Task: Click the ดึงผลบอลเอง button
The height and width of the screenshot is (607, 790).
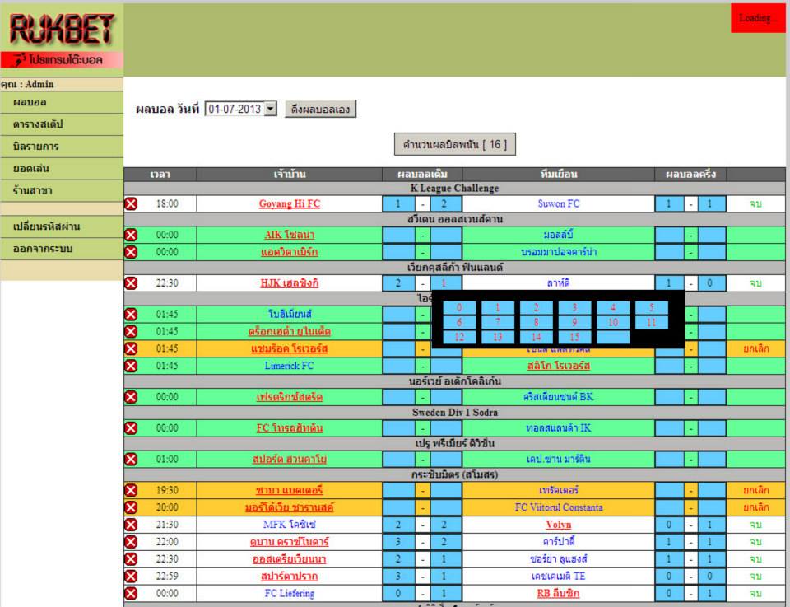Action: (x=320, y=109)
